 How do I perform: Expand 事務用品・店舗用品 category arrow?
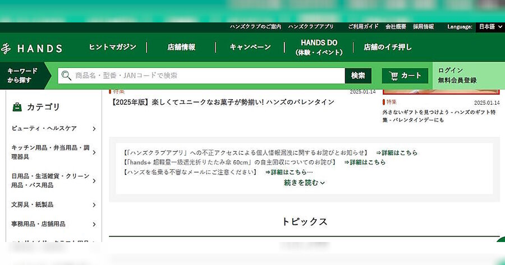click(x=94, y=224)
